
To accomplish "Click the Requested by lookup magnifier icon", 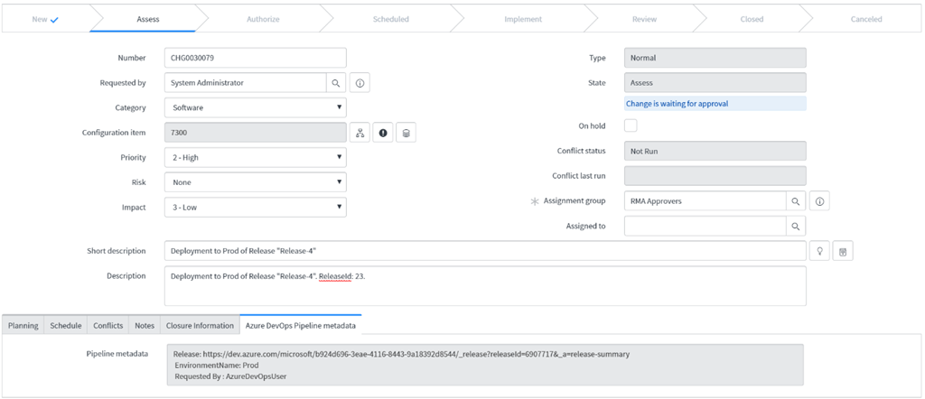I will coord(336,83).
